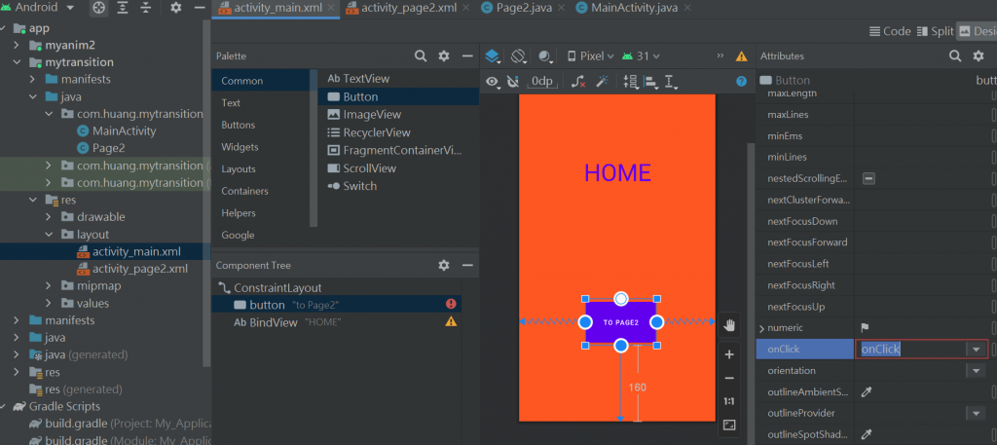Image resolution: width=997 pixels, height=445 pixels.
Task: Open the Select Design Surface layers icon
Action: (493, 56)
